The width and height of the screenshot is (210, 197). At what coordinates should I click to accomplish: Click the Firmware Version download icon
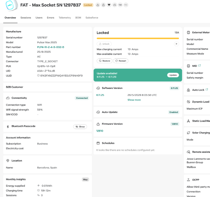point(98,124)
